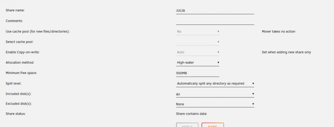Expand the Allocation method High-water dropdown
Screen dimensions: 334x127
197,63
